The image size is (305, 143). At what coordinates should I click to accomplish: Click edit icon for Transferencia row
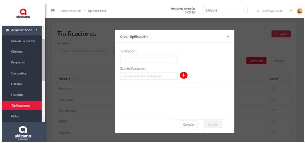tap(273, 110)
